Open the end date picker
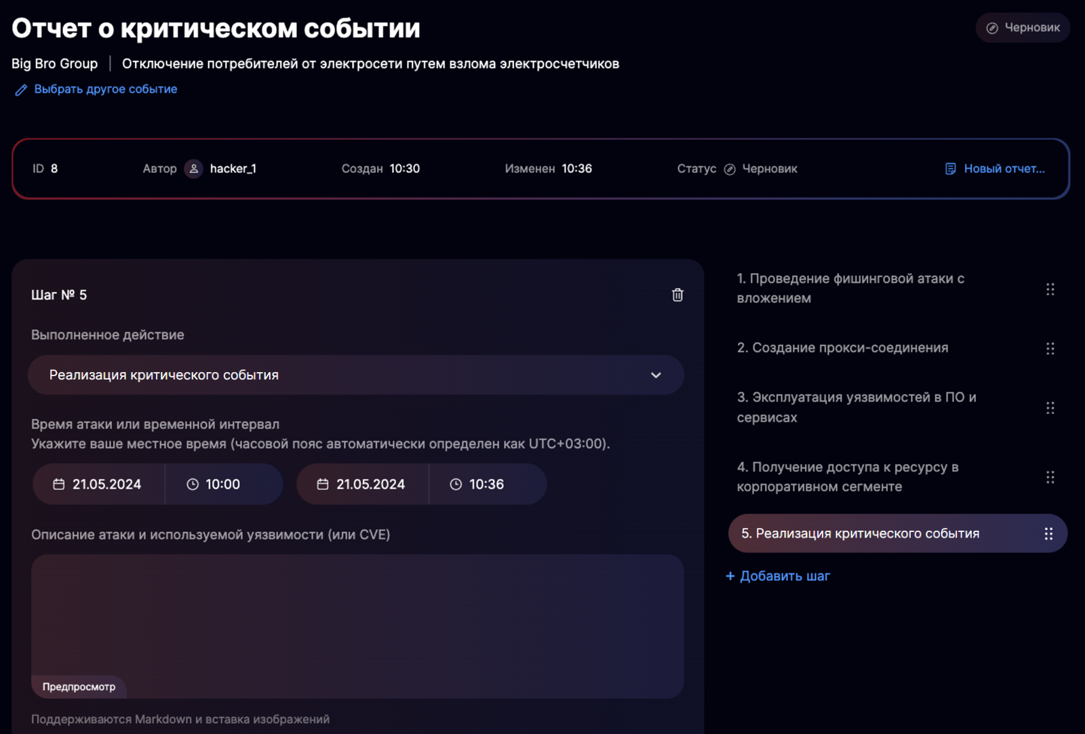The height and width of the screenshot is (734, 1085). click(x=362, y=485)
